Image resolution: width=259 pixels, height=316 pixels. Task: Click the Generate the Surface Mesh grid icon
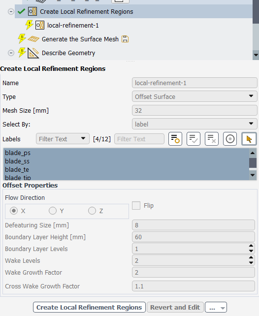[x=33, y=39]
